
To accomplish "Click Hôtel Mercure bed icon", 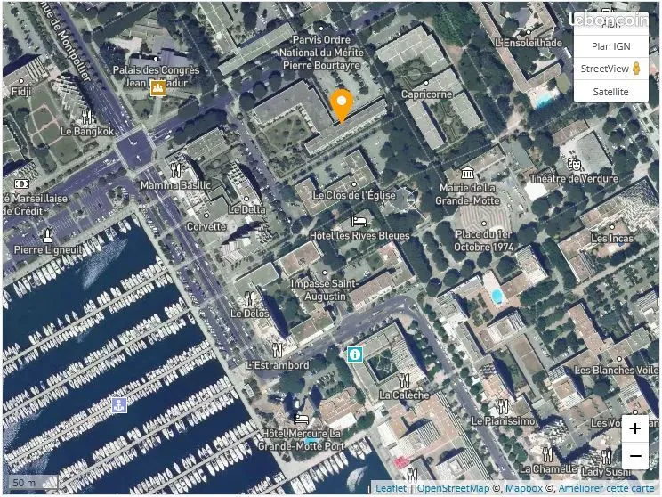I will [x=301, y=419].
